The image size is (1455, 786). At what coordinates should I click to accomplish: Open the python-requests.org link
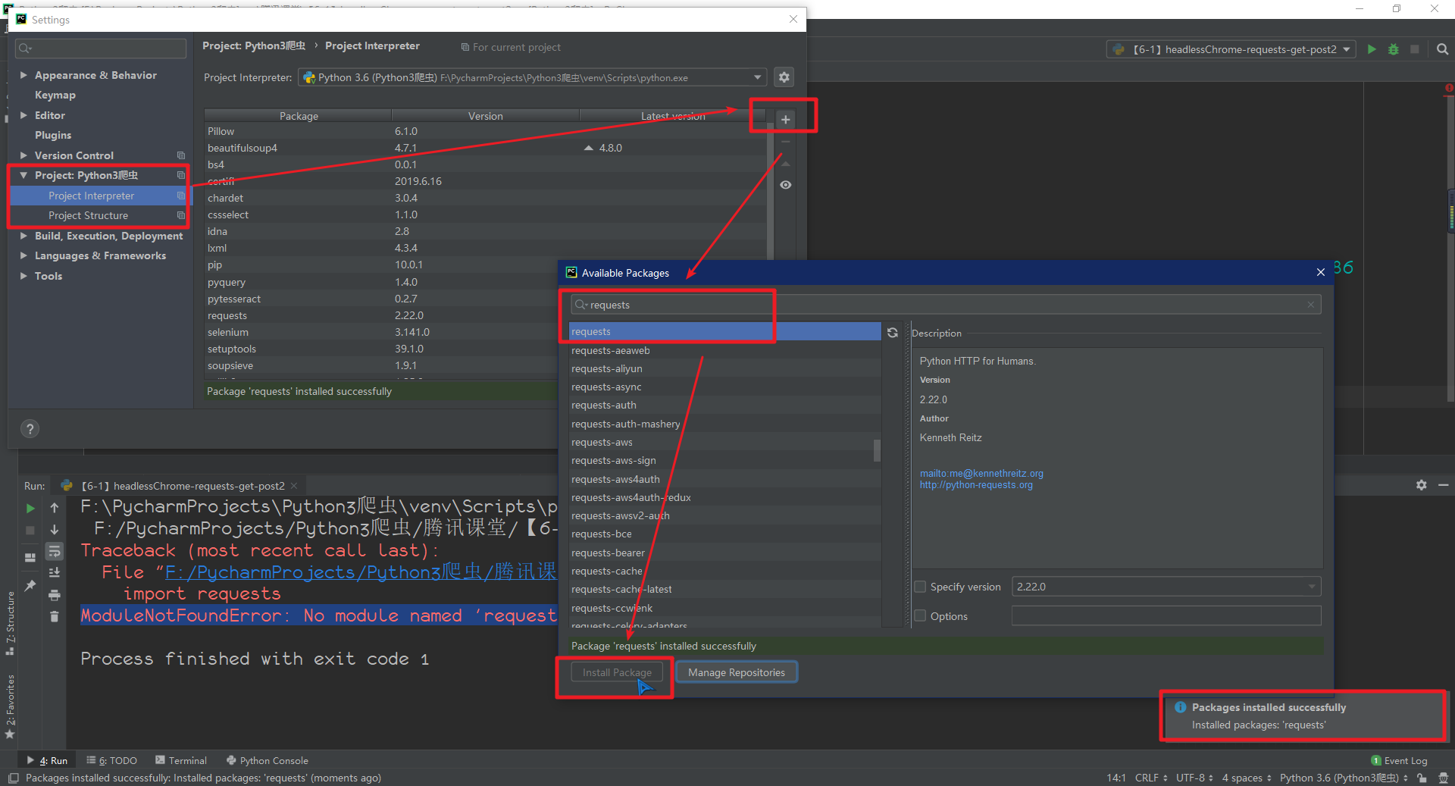tap(976, 485)
